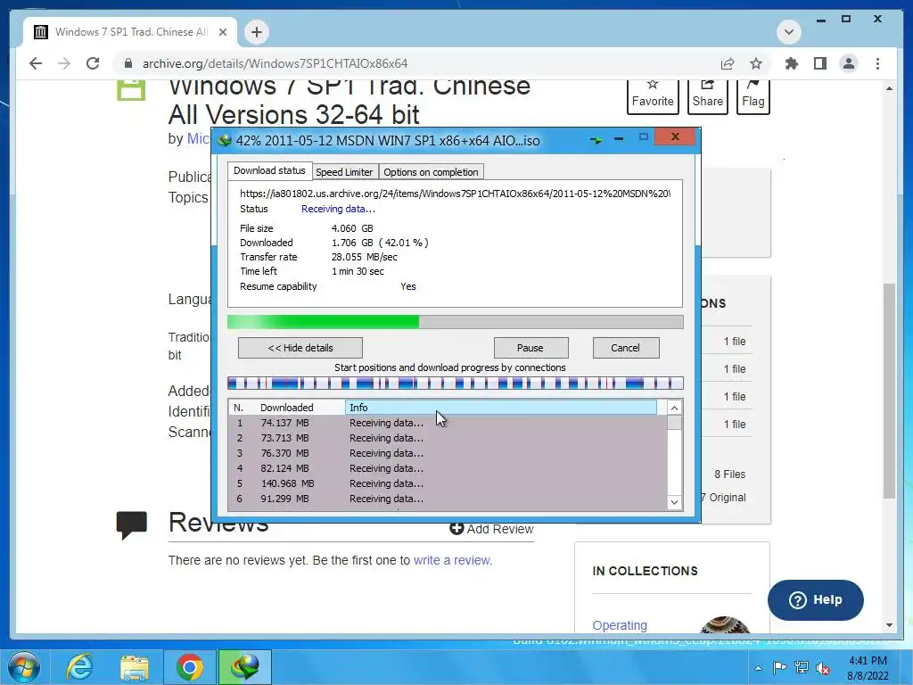Go back using the Chrome back arrow
This screenshot has width=913, height=685.
(x=36, y=63)
